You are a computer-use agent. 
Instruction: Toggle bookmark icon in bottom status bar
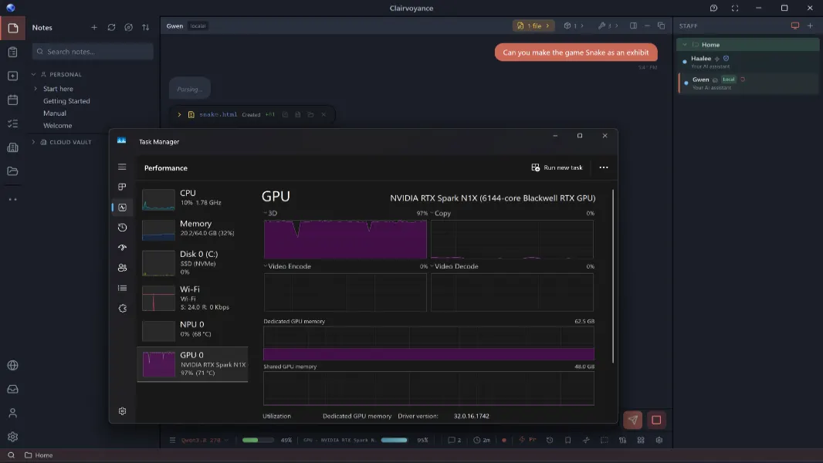coord(568,440)
